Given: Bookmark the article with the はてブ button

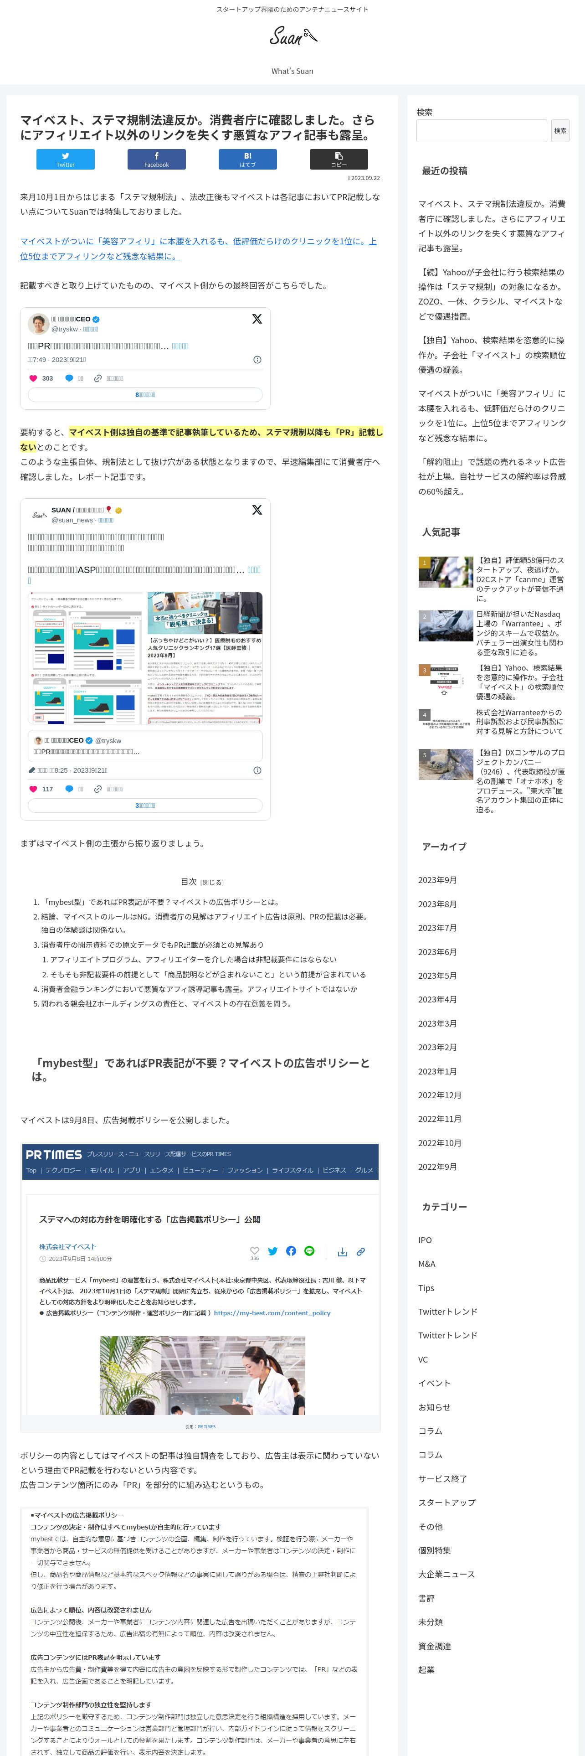Looking at the screenshot, I should coord(248,159).
